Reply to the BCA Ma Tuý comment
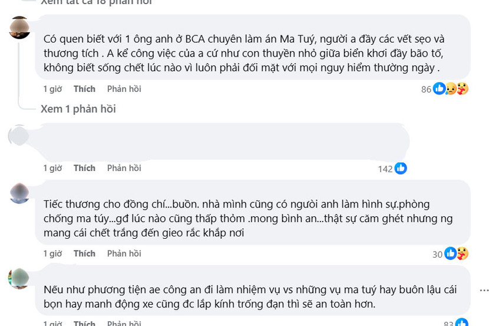 coord(124,89)
